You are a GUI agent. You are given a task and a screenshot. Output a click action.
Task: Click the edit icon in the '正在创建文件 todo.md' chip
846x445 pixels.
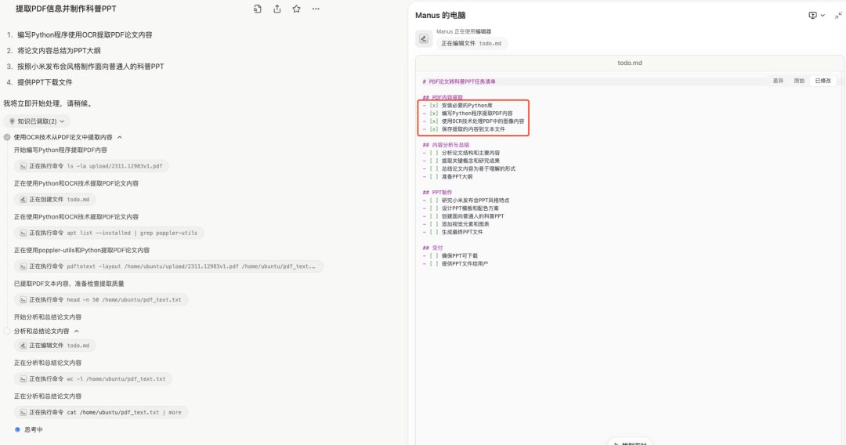[23, 200]
